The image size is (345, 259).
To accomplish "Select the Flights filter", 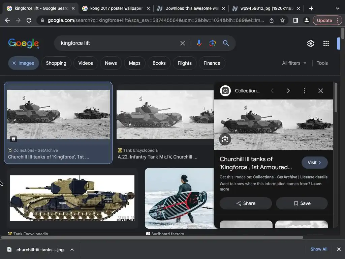I will click(185, 63).
